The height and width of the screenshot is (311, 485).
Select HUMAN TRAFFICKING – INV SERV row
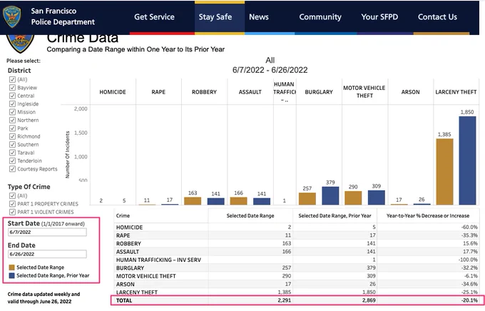pyautogui.click(x=297, y=260)
